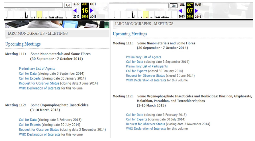Click the left panel URL input field
255x141 pixels.
click(x=33, y=5)
